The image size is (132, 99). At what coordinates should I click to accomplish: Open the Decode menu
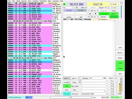(24, 1)
